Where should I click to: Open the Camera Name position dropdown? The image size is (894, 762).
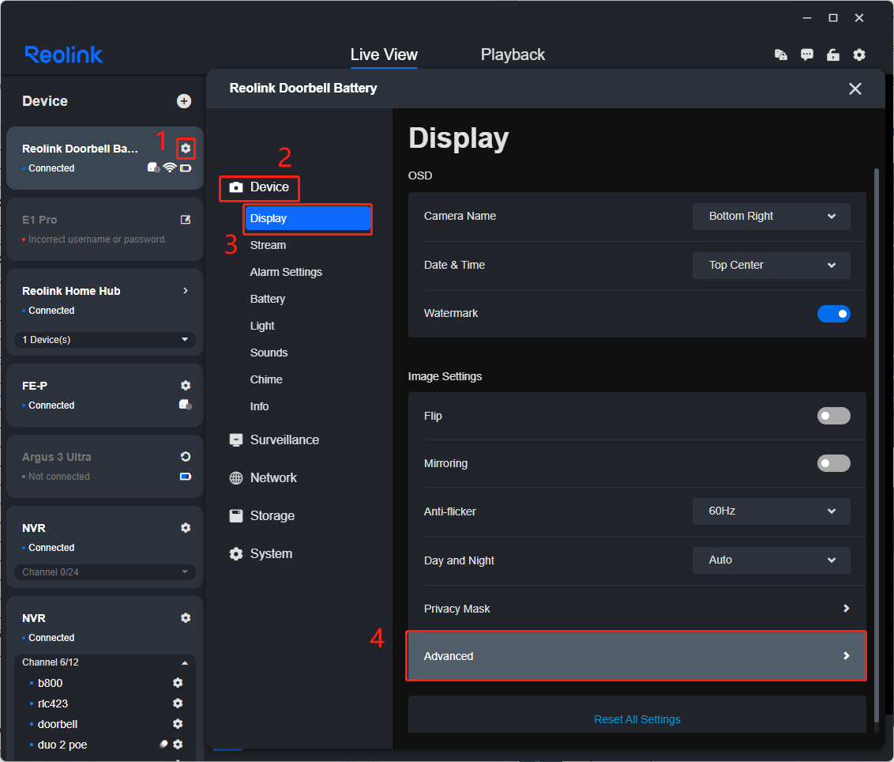771,217
